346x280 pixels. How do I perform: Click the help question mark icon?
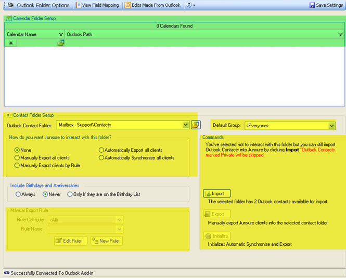tap(189, 5)
